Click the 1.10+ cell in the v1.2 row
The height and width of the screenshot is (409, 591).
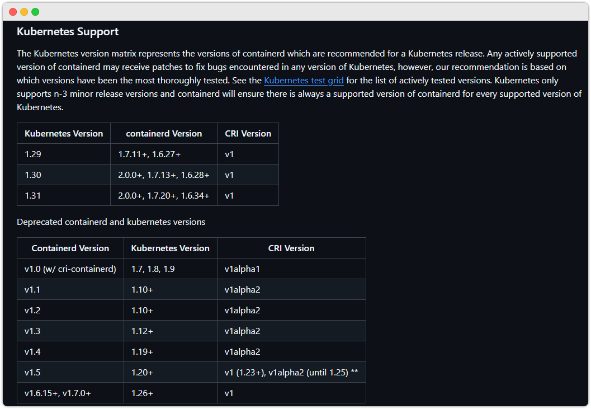(171, 310)
